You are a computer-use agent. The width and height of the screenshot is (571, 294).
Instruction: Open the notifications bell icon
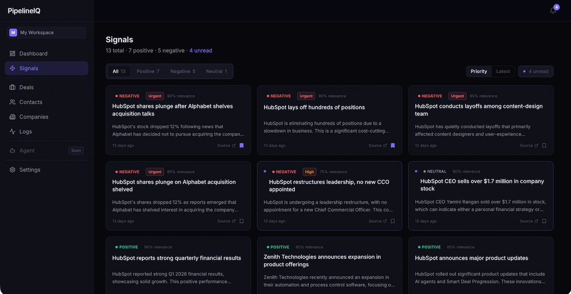coord(553,11)
